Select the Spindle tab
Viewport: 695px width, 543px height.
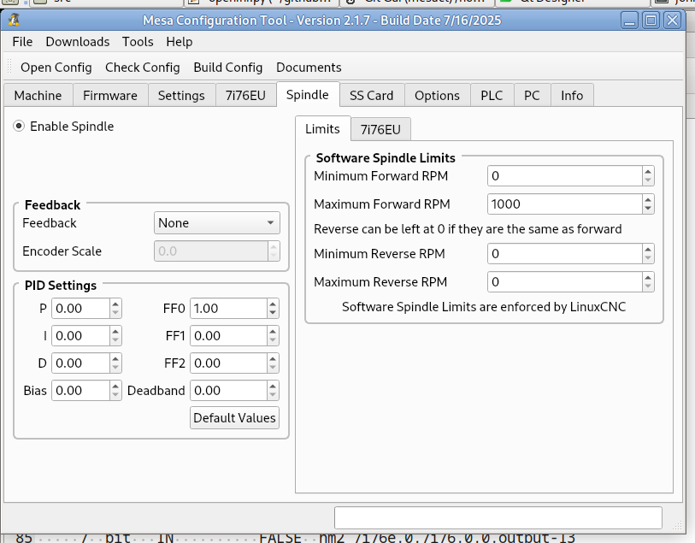coord(308,94)
